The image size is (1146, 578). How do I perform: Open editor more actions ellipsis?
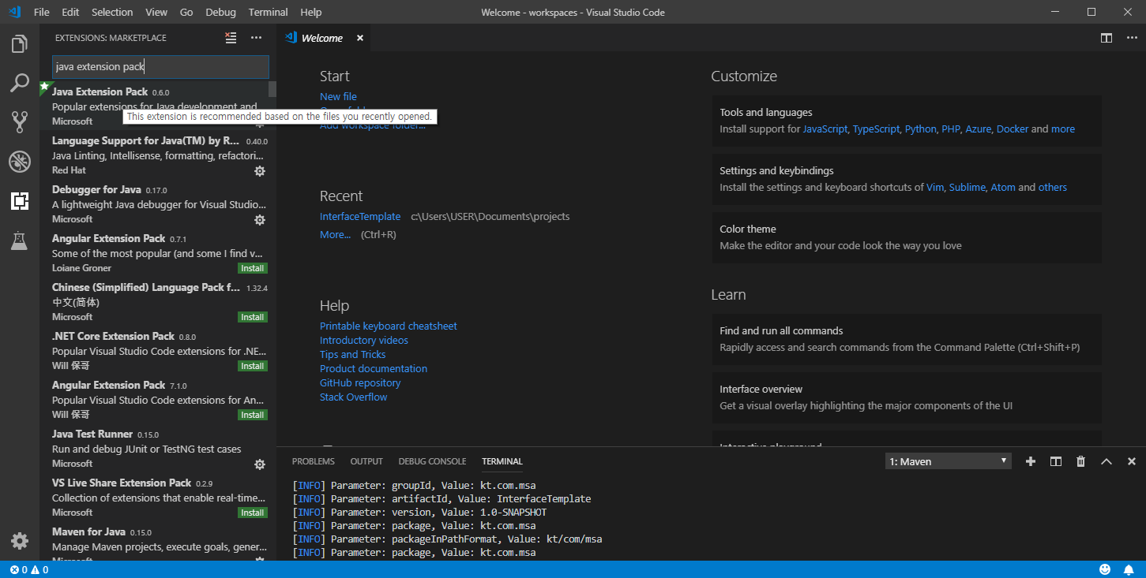pos(1131,38)
